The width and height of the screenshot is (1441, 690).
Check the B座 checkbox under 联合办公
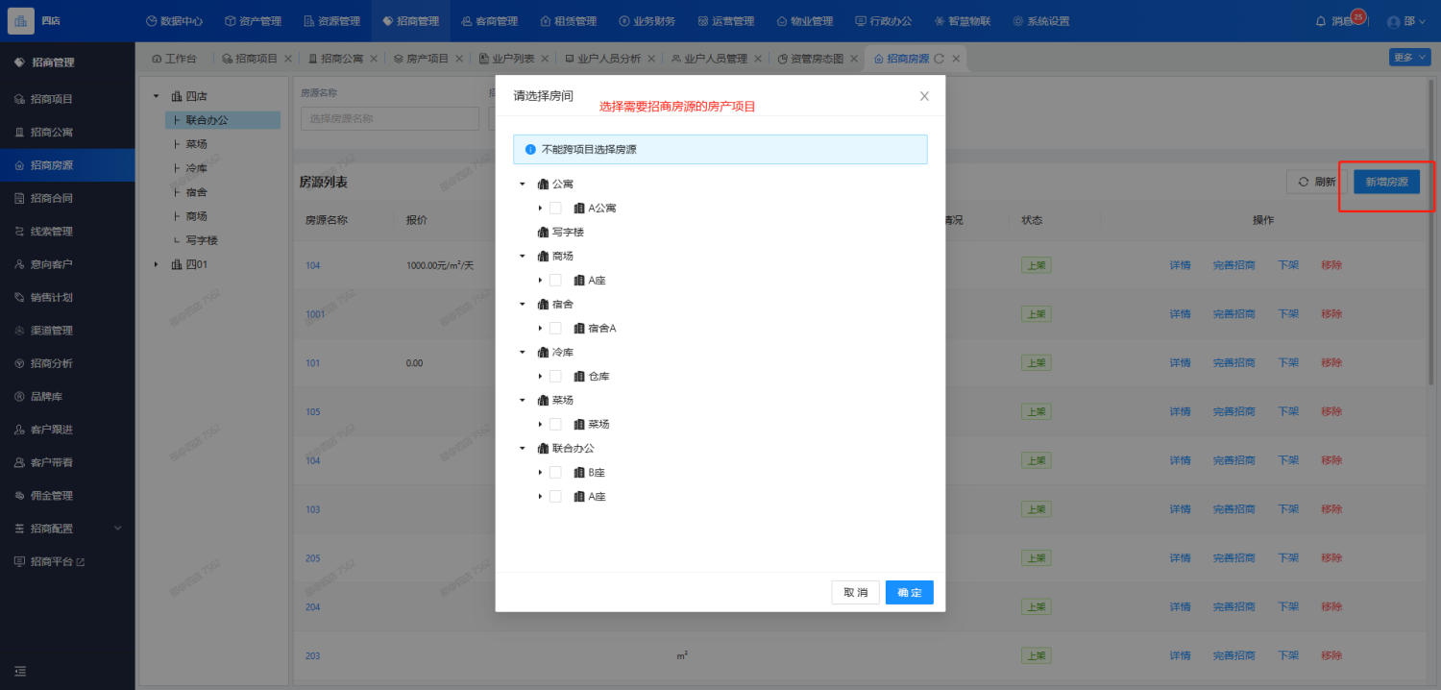click(x=555, y=473)
